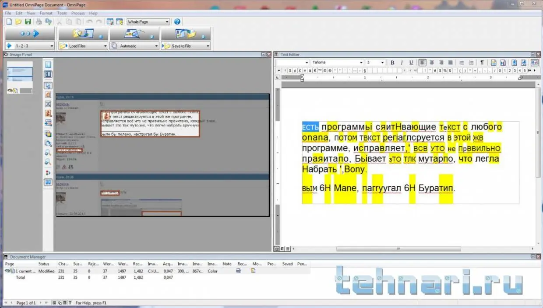543x308 pixels.
Task: Click the large Automatic recognition step button
Action: [134, 34]
